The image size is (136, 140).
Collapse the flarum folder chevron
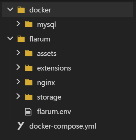point(10,38)
